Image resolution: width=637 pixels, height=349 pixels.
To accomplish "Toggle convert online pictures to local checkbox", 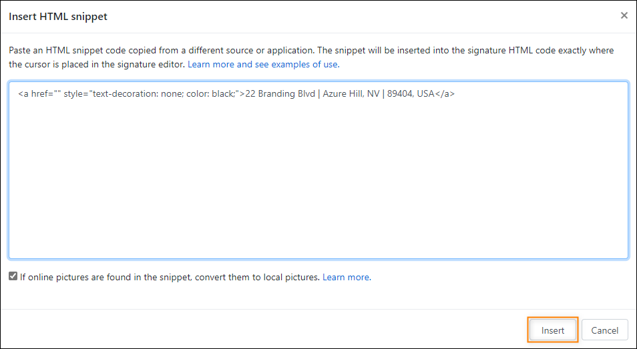I will click(x=13, y=277).
